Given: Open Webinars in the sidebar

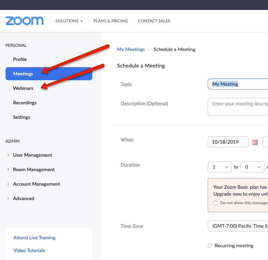Looking at the screenshot, I should tap(23, 88).
